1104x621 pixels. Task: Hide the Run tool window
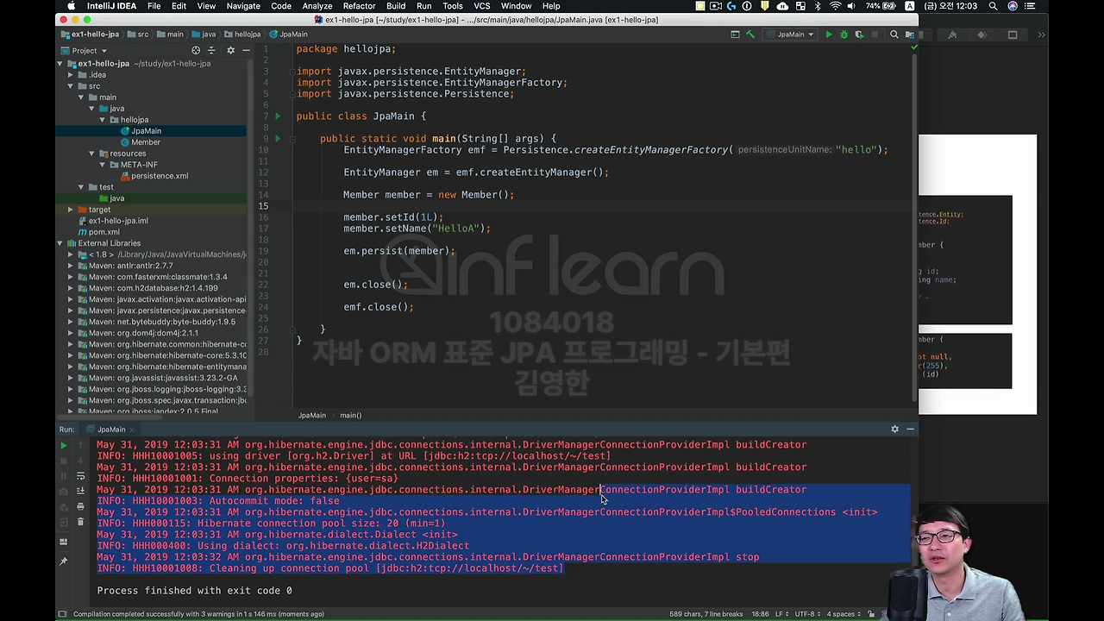[x=910, y=429]
